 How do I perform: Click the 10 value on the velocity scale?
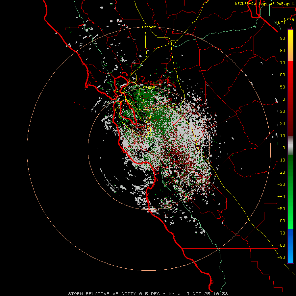point(283,136)
